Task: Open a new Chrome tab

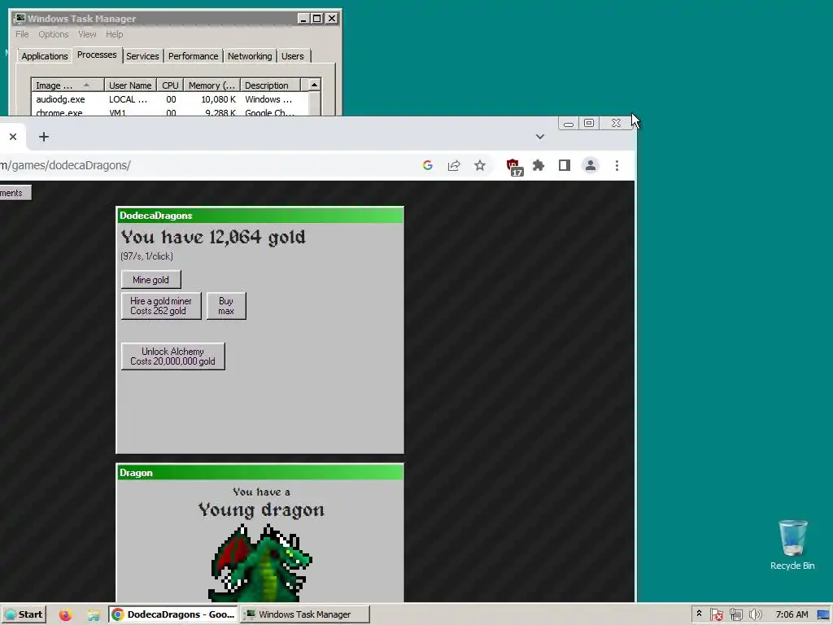Action: point(44,137)
